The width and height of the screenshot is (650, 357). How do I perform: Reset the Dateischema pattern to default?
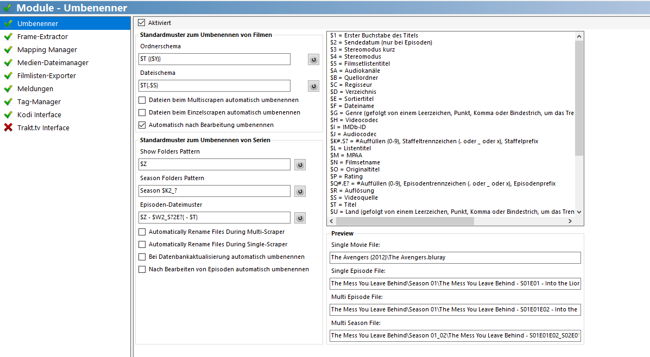click(313, 86)
